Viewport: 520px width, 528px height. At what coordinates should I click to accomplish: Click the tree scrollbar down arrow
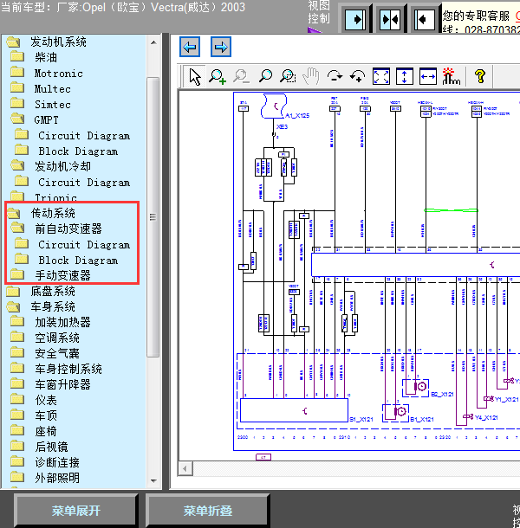(x=153, y=481)
